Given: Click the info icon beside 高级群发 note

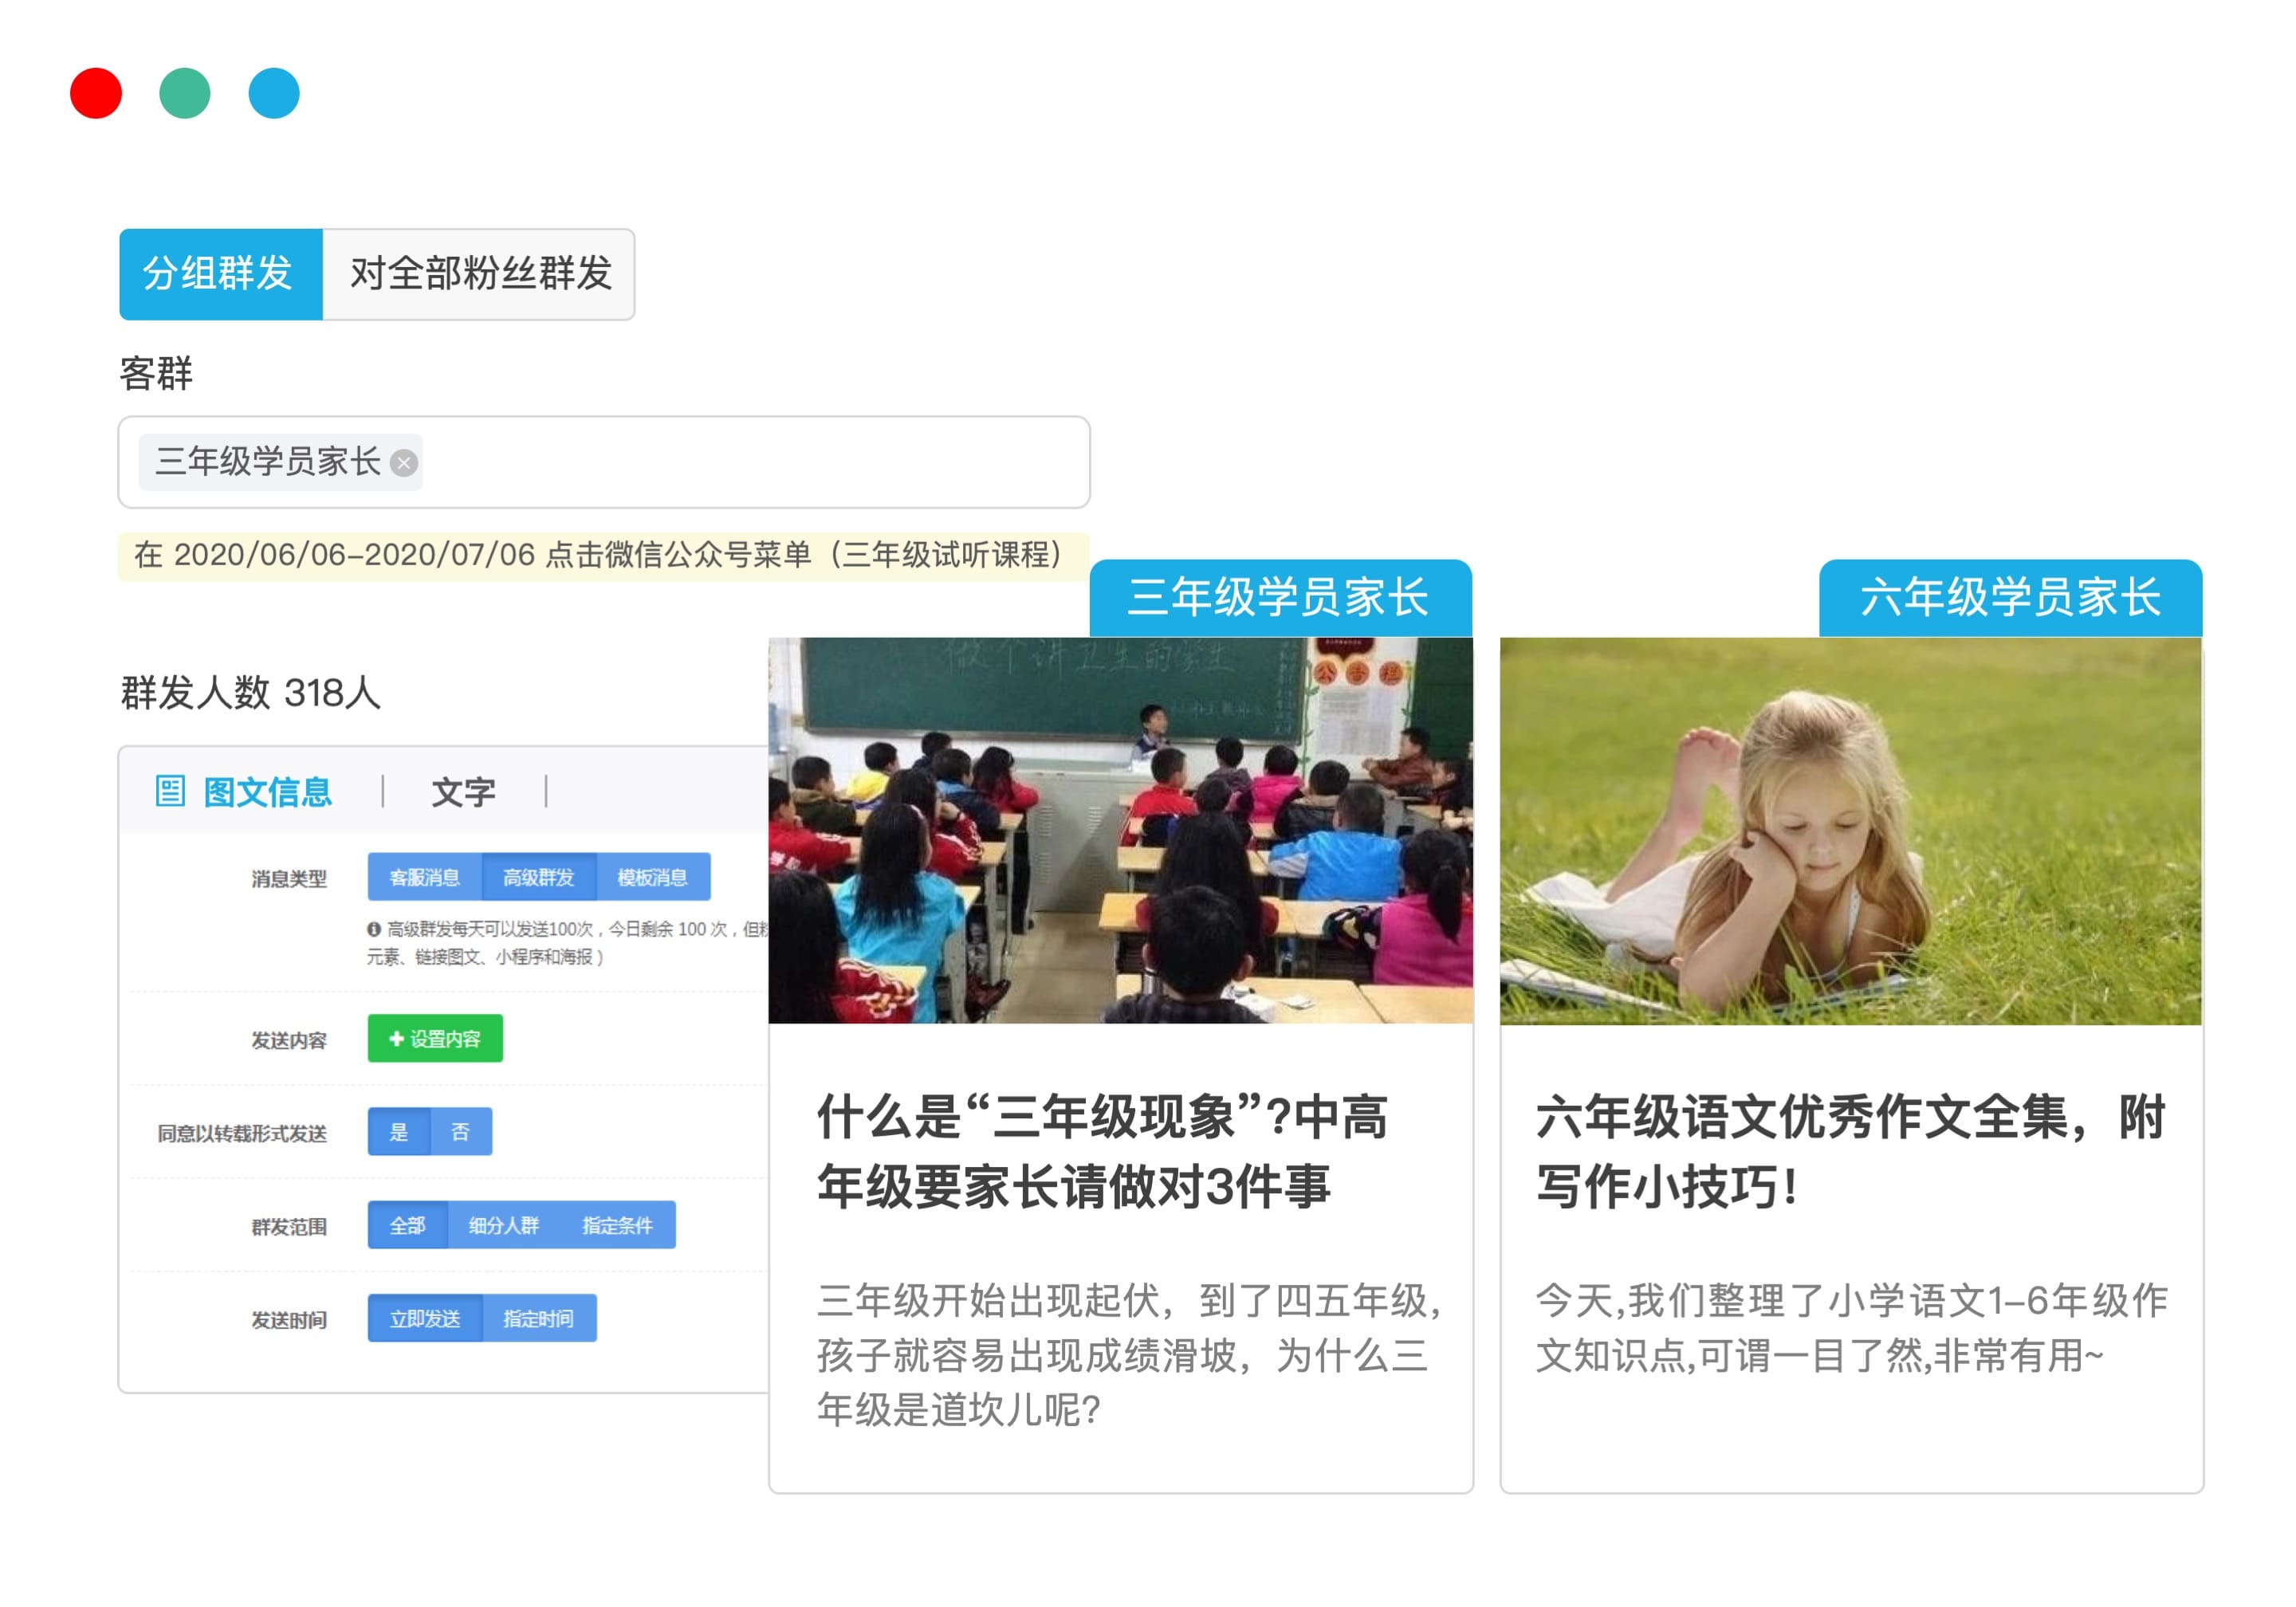Looking at the screenshot, I should click(x=374, y=929).
